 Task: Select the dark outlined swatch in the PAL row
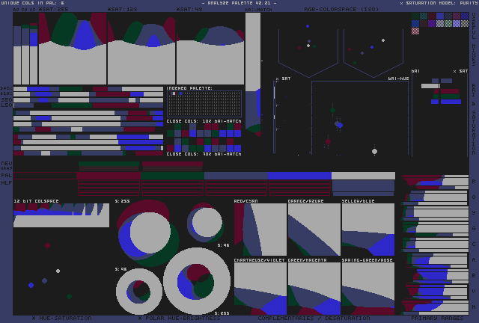45,176
